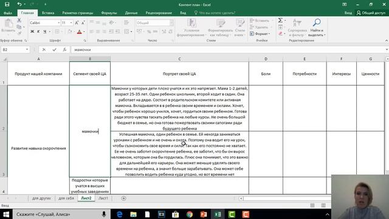Switch to the Данные ribbon tab
The image size is (389, 219).
pyautogui.click(x=131, y=13)
